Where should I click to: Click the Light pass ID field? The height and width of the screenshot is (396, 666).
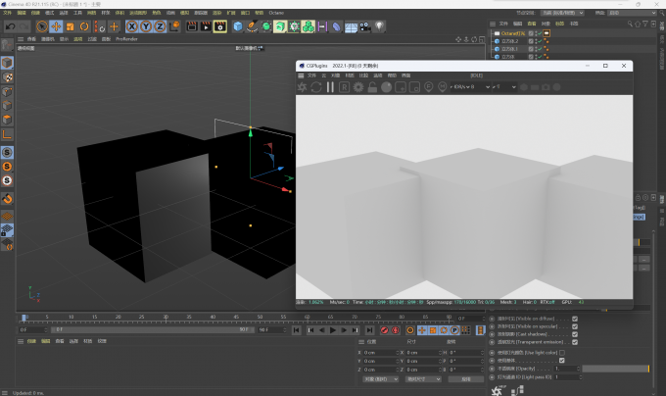pyautogui.click(x=566, y=376)
